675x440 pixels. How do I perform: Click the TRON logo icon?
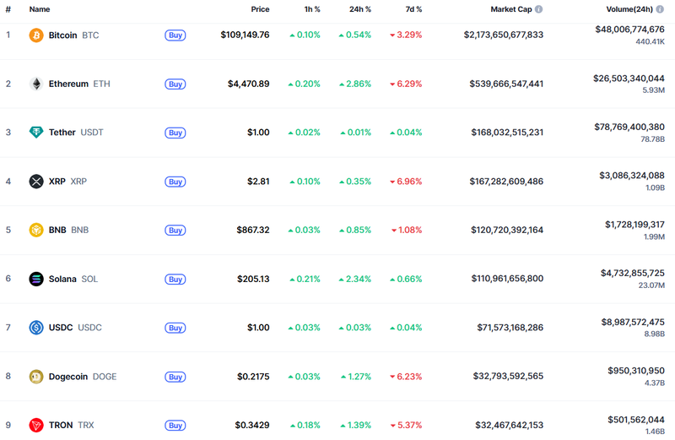(36, 426)
